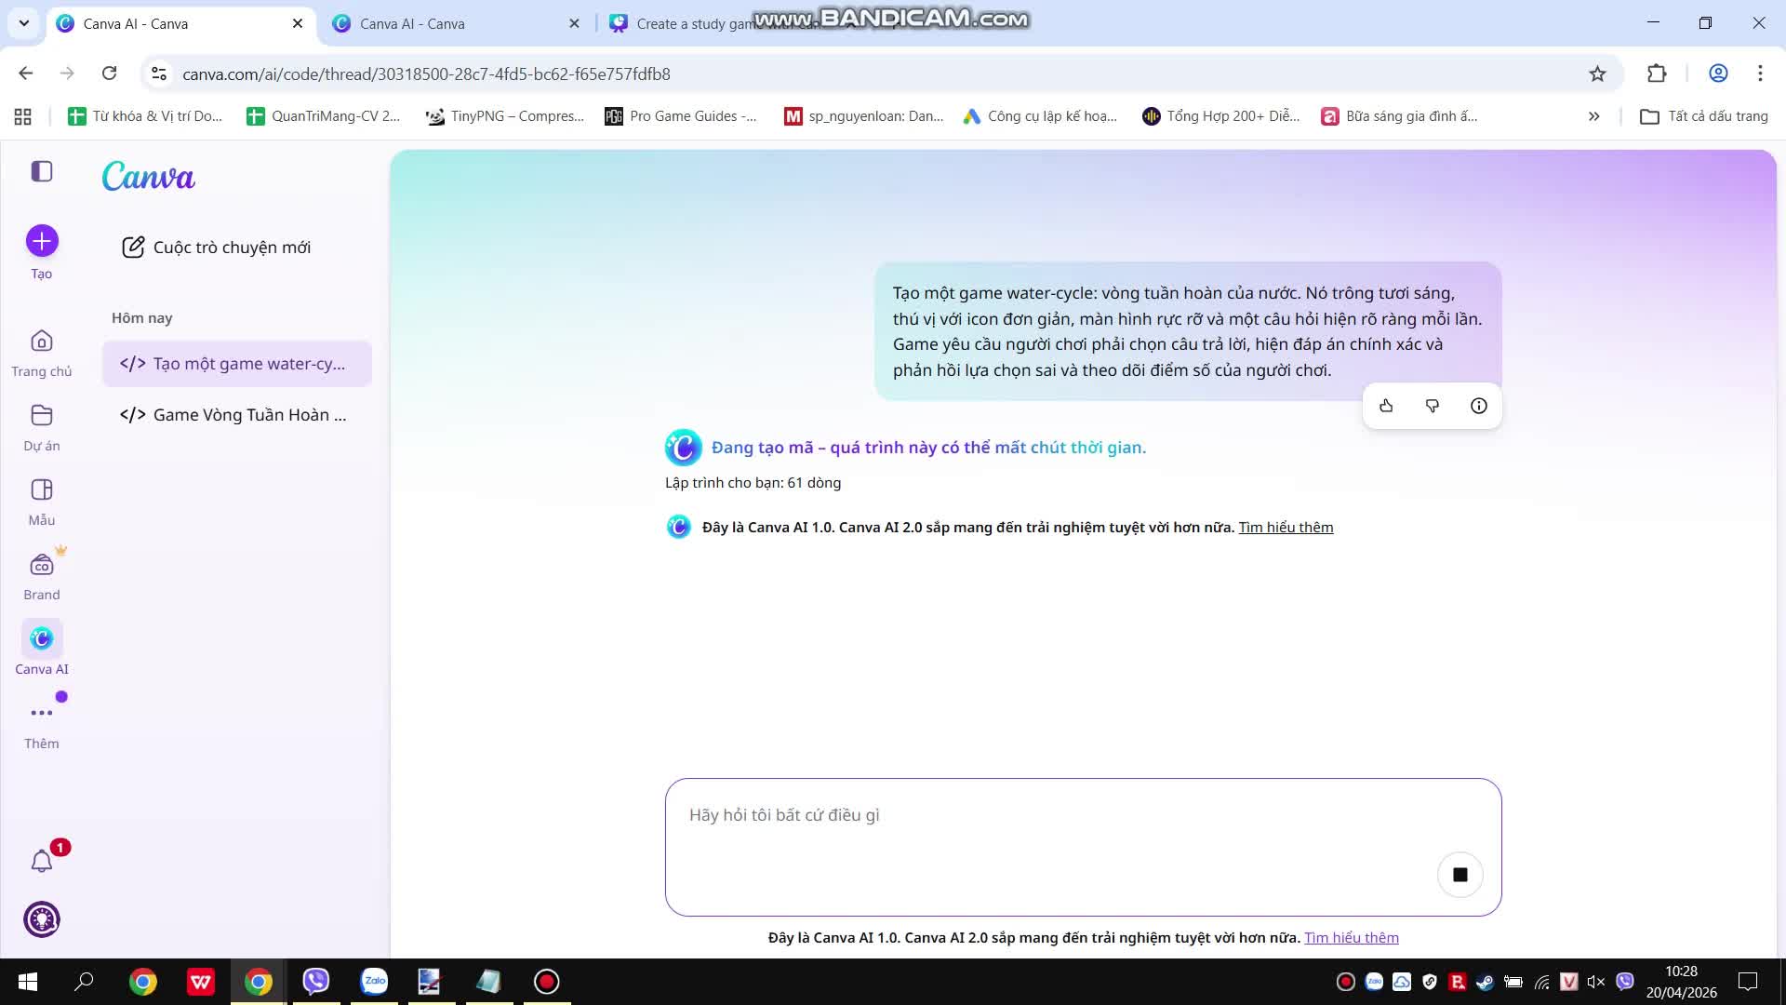
Task: Click the browser forward arrow
Action: (67, 74)
